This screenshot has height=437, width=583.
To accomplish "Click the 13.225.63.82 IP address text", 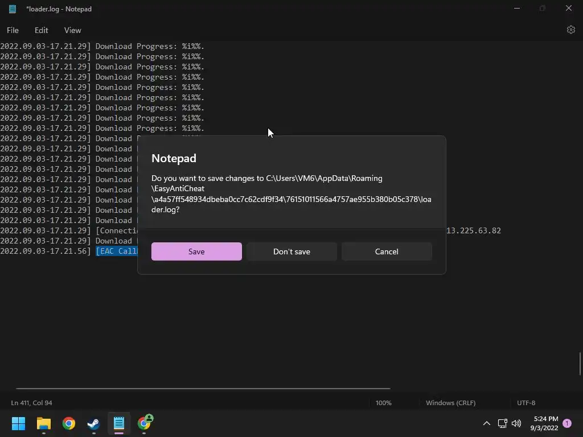I will (474, 231).
